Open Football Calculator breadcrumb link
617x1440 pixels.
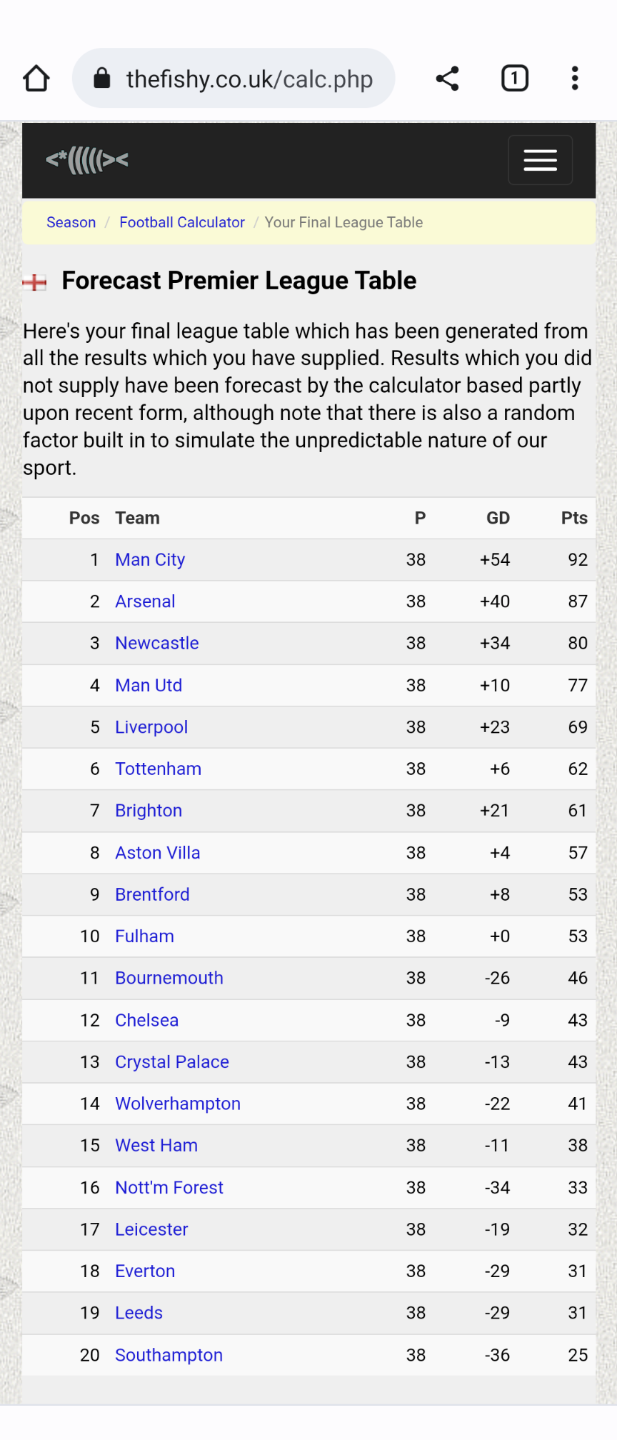click(x=182, y=223)
